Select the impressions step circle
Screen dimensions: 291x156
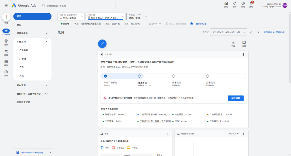click(173, 76)
